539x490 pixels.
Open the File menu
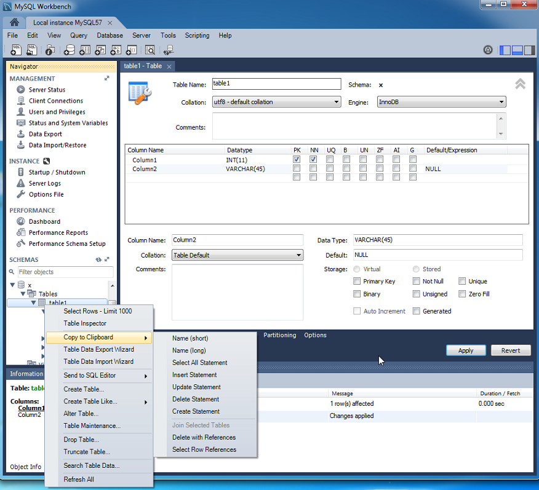click(12, 36)
